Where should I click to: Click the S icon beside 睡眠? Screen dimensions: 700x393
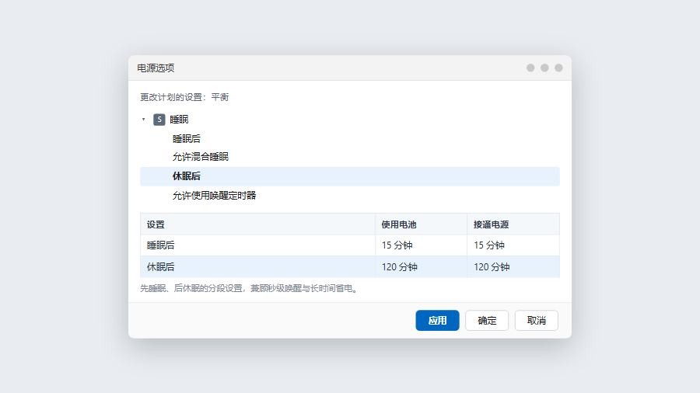pos(159,120)
